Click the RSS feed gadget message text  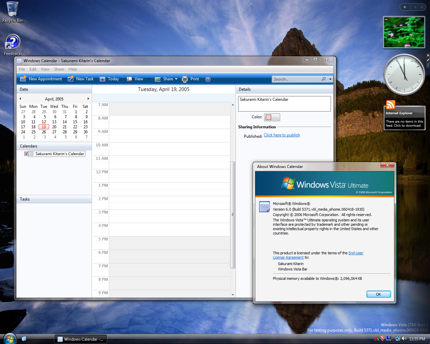coord(404,124)
